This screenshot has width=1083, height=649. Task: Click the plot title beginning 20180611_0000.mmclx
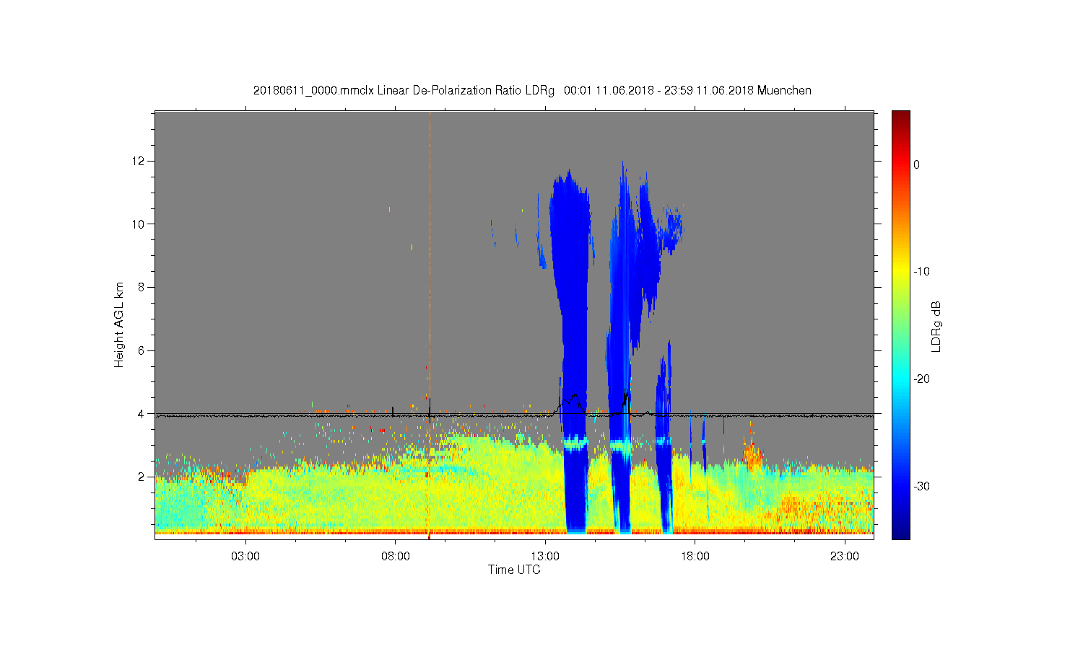coord(532,90)
